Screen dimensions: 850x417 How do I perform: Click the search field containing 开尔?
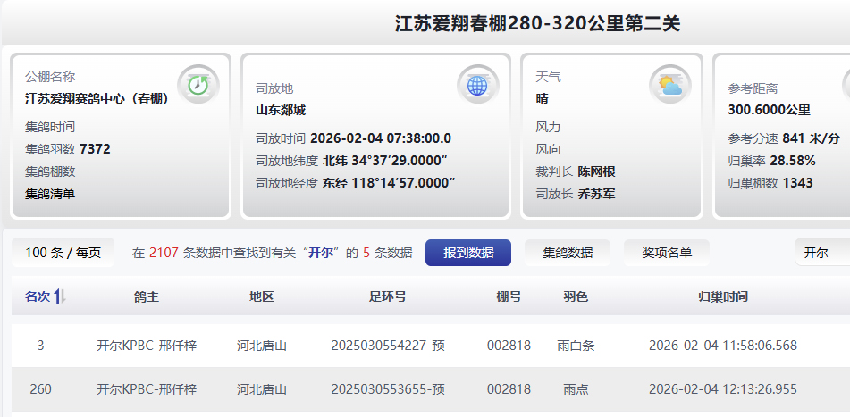(822, 253)
